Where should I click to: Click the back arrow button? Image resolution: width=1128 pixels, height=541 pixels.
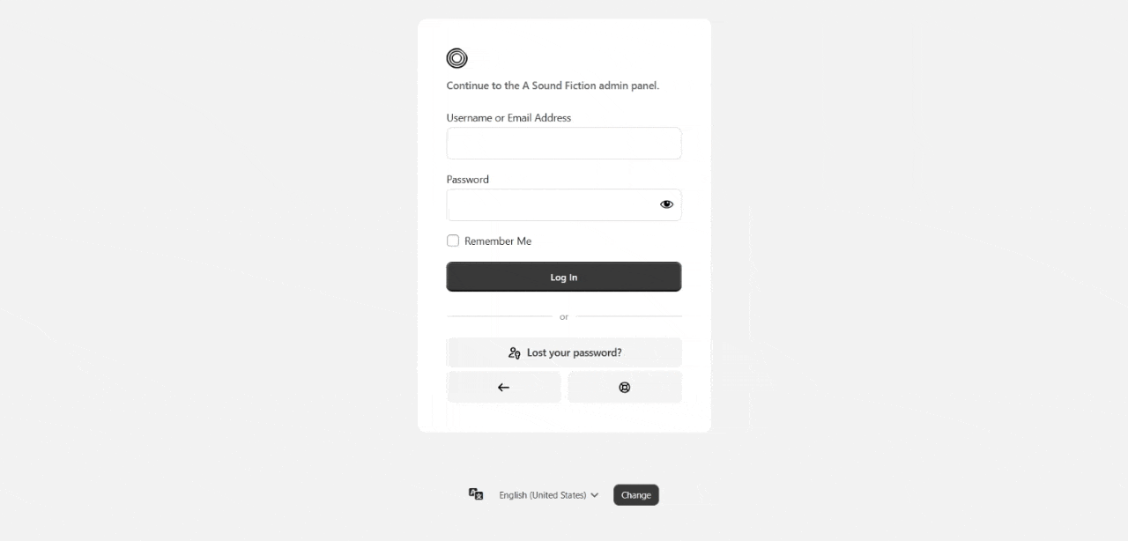[x=503, y=388]
